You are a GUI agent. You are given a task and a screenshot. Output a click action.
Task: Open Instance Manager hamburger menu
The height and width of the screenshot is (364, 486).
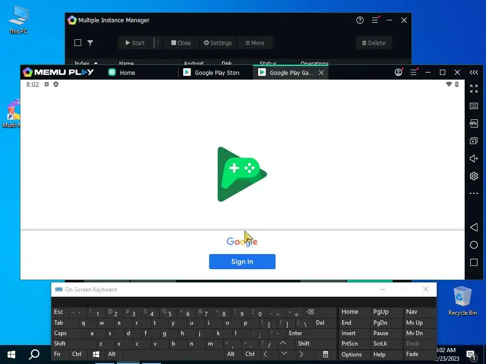(375, 20)
